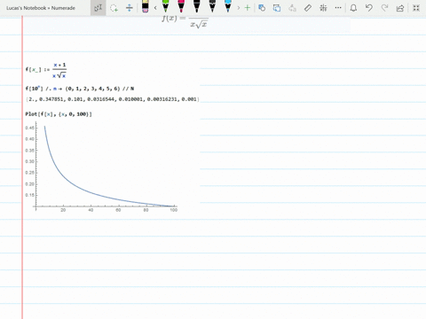Undo the last action
426x319 pixels.
(x=369, y=8)
